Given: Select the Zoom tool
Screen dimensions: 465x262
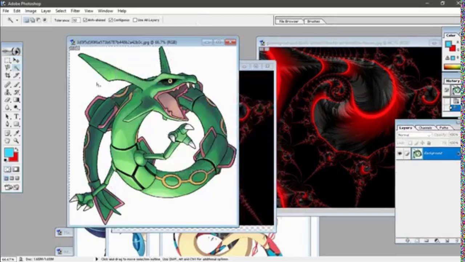Looking at the screenshot, I should click(16, 141).
